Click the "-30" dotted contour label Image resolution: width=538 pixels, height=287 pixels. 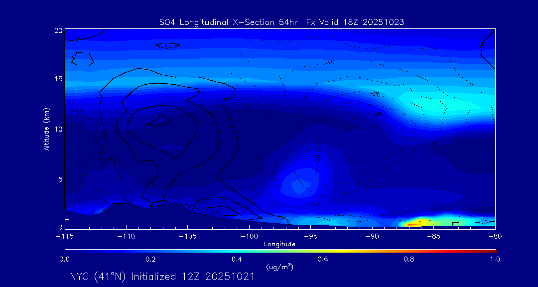(x=377, y=114)
